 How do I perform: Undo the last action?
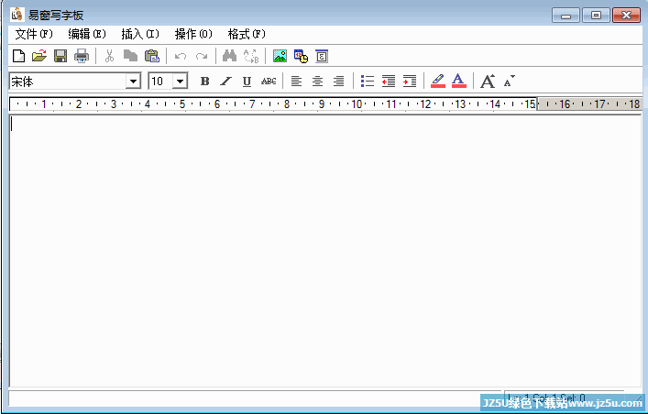coord(181,56)
